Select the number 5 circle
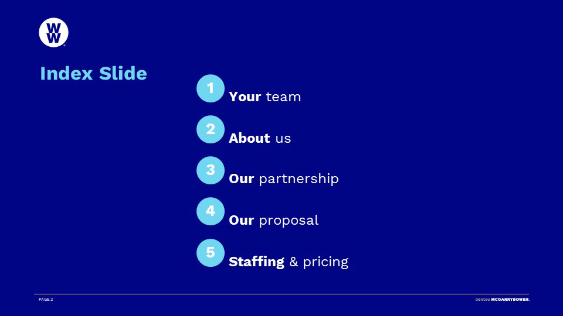Image resolution: width=563 pixels, height=316 pixels. (211, 253)
